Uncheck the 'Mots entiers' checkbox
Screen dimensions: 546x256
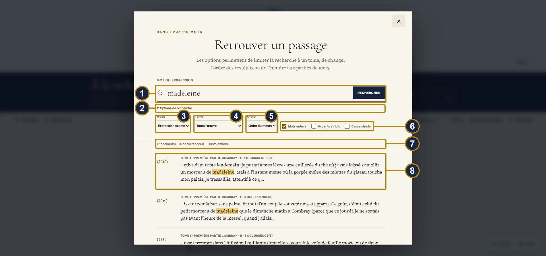click(284, 126)
